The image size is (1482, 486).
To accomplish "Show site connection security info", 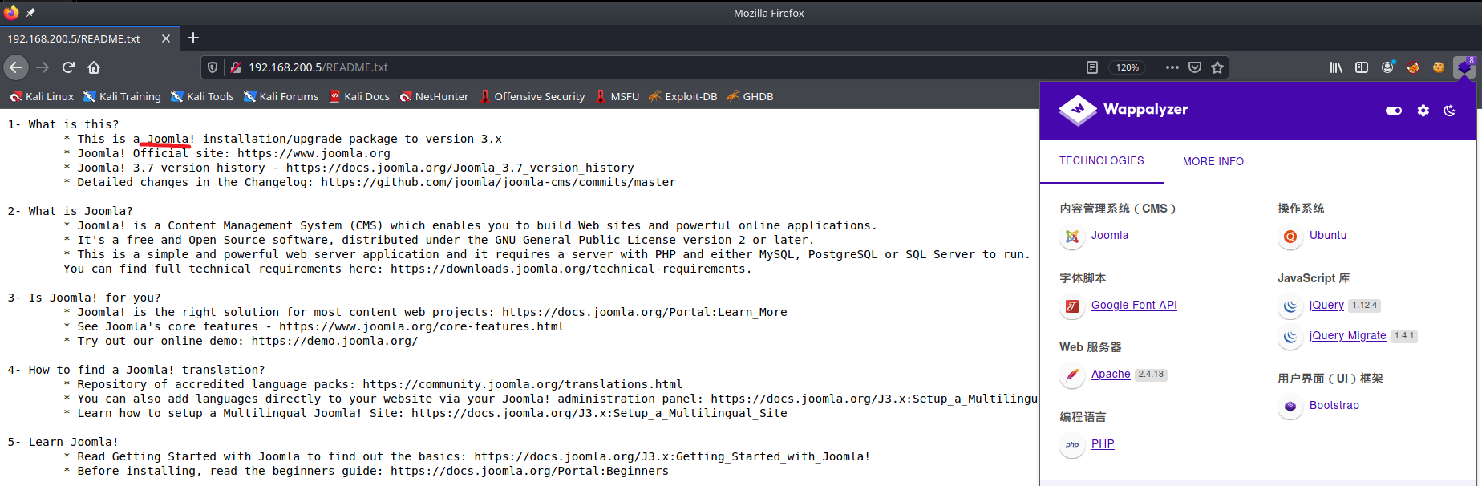I will [236, 67].
